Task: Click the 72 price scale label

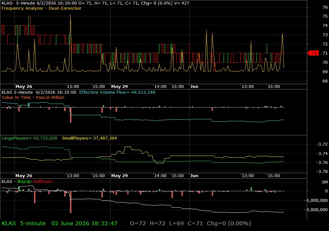Action: point(325,44)
